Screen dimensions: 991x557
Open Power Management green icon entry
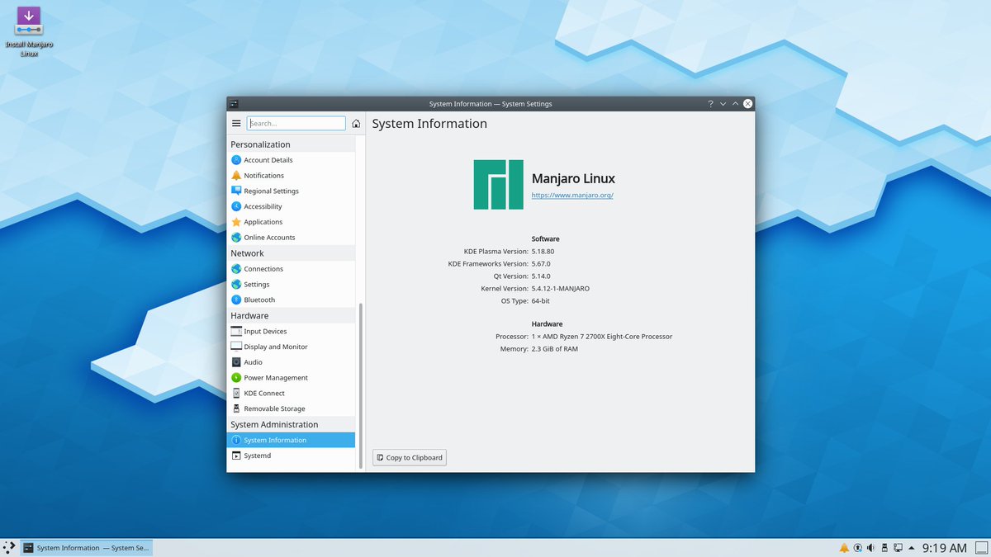[236, 378]
